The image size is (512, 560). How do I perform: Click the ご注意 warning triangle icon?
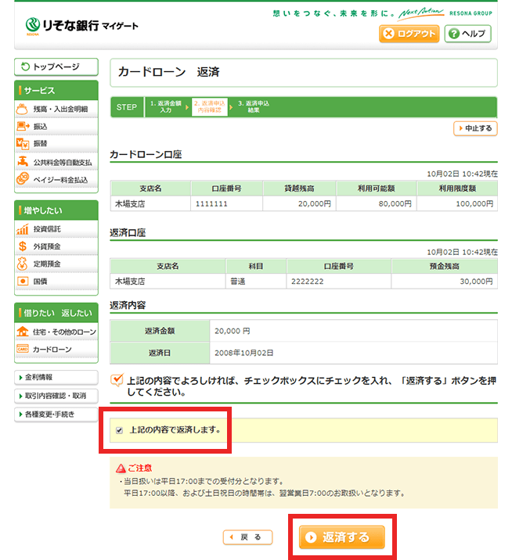point(121,468)
